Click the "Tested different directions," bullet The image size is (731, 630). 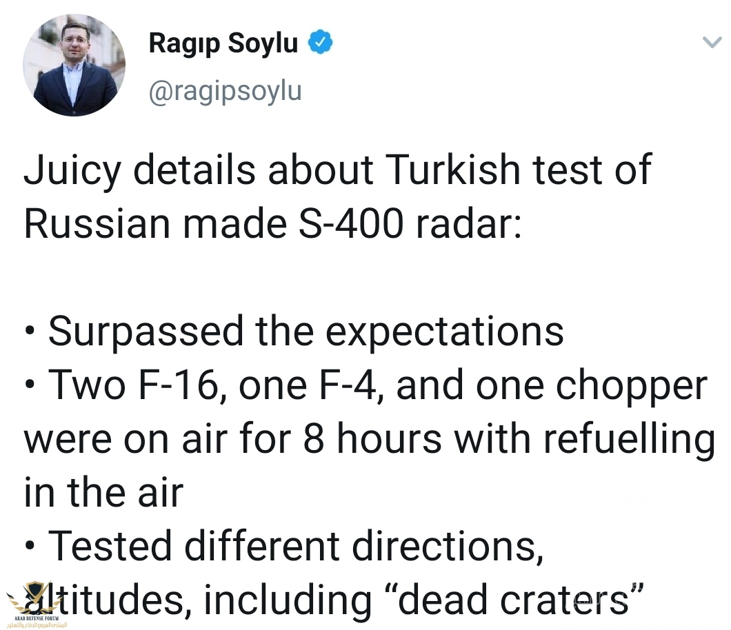[283, 546]
